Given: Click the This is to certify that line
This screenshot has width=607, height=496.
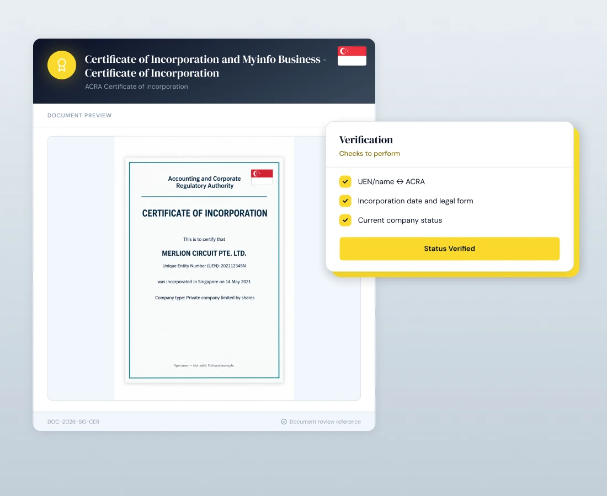Looking at the screenshot, I should pyautogui.click(x=204, y=239).
